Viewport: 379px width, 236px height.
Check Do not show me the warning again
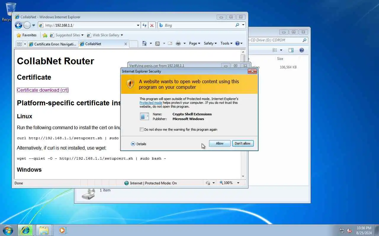click(142, 130)
